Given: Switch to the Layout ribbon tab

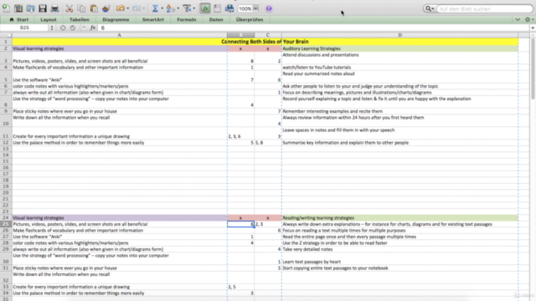Looking at the screenshot, I should pyautogui.click(x=49, y=19).
